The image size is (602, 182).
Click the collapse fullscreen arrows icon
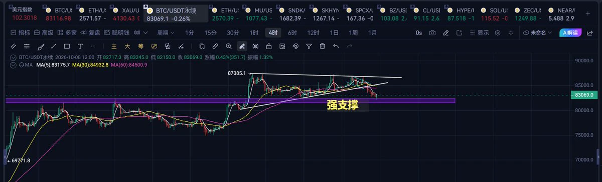(511, 33)
